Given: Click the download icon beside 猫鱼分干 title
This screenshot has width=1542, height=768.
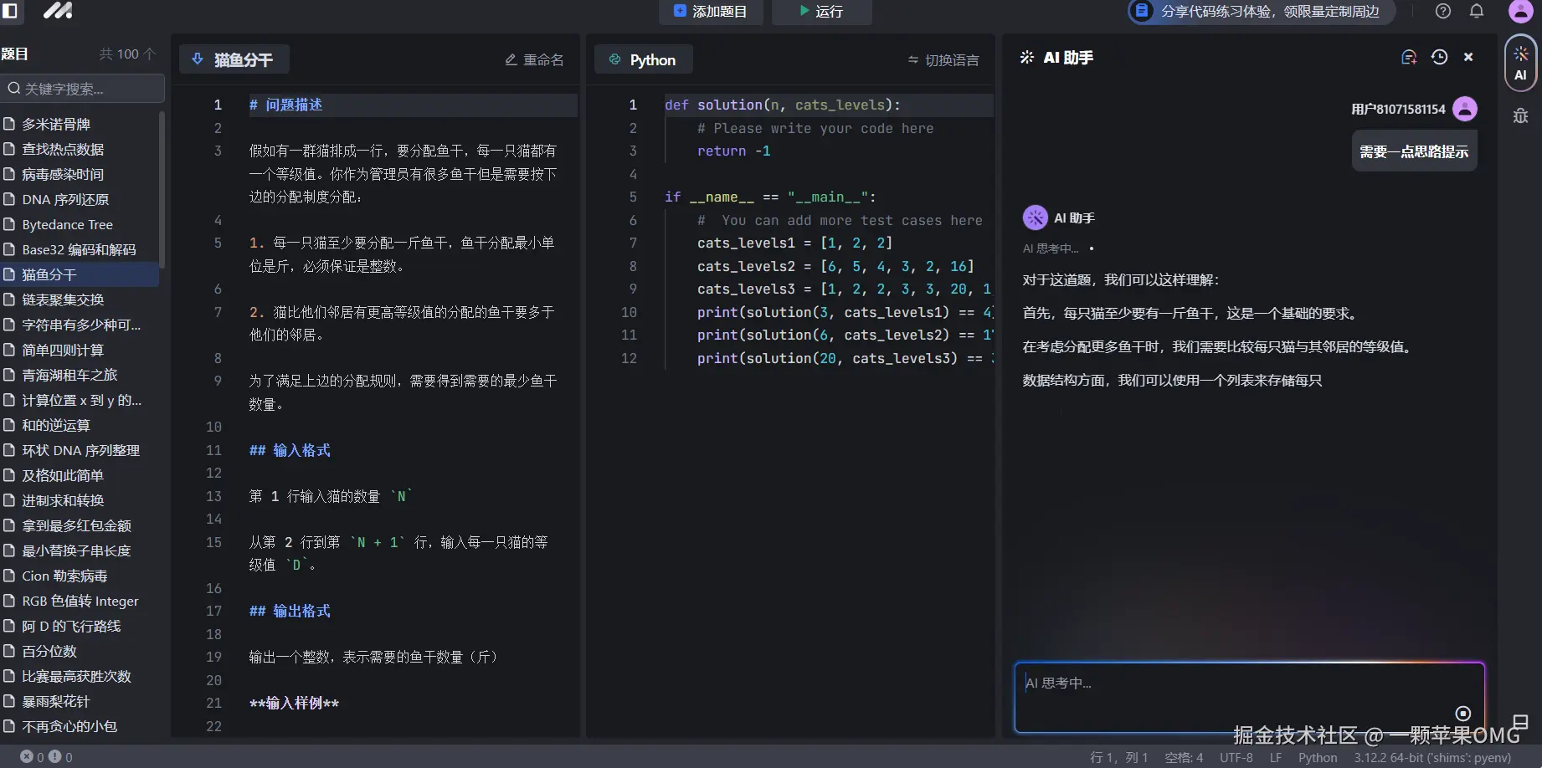Looking at the screenshot, I should [198, 59].
